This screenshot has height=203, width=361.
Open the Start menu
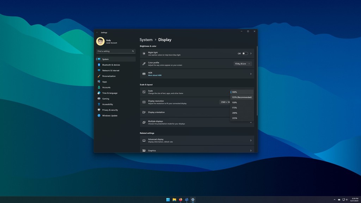tap(168, 199)
